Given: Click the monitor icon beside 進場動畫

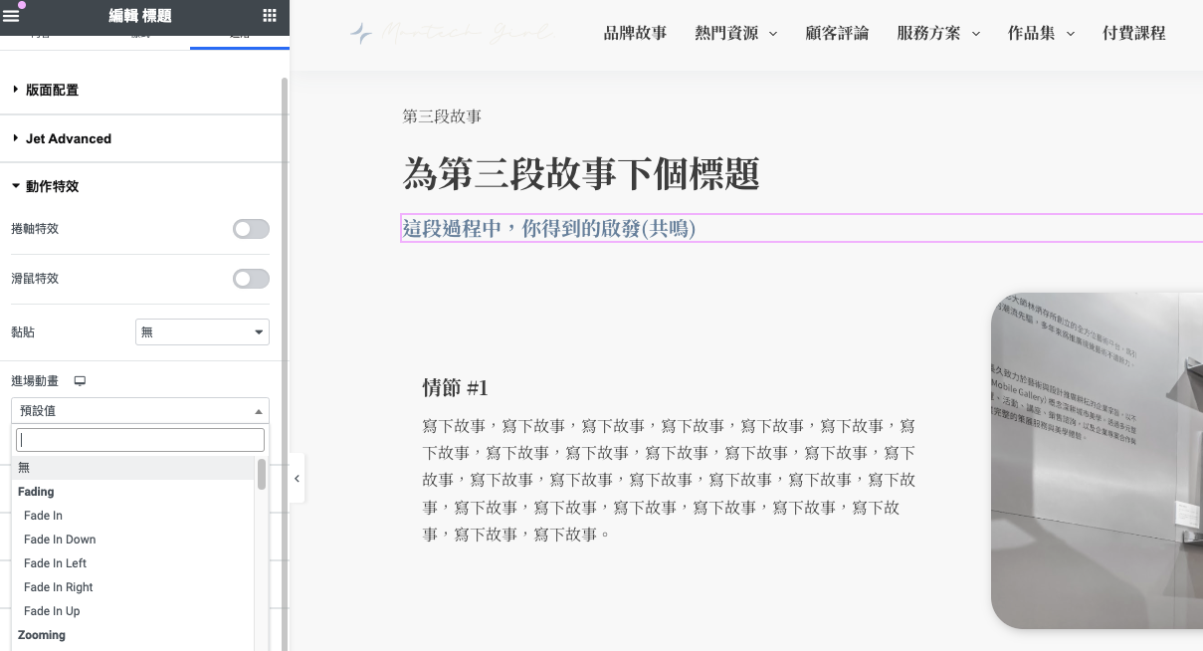Looking at the screenshot, I should pyautogui.click(x=81, y=380).
